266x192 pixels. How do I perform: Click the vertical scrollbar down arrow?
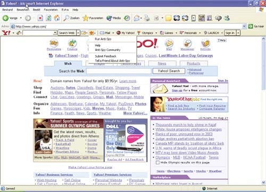263,182
